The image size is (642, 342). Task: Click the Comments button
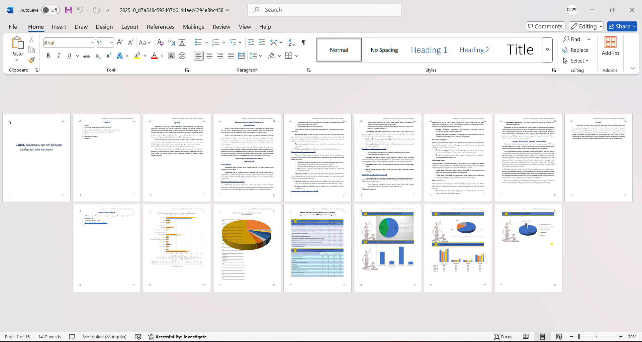click(545, 26)
